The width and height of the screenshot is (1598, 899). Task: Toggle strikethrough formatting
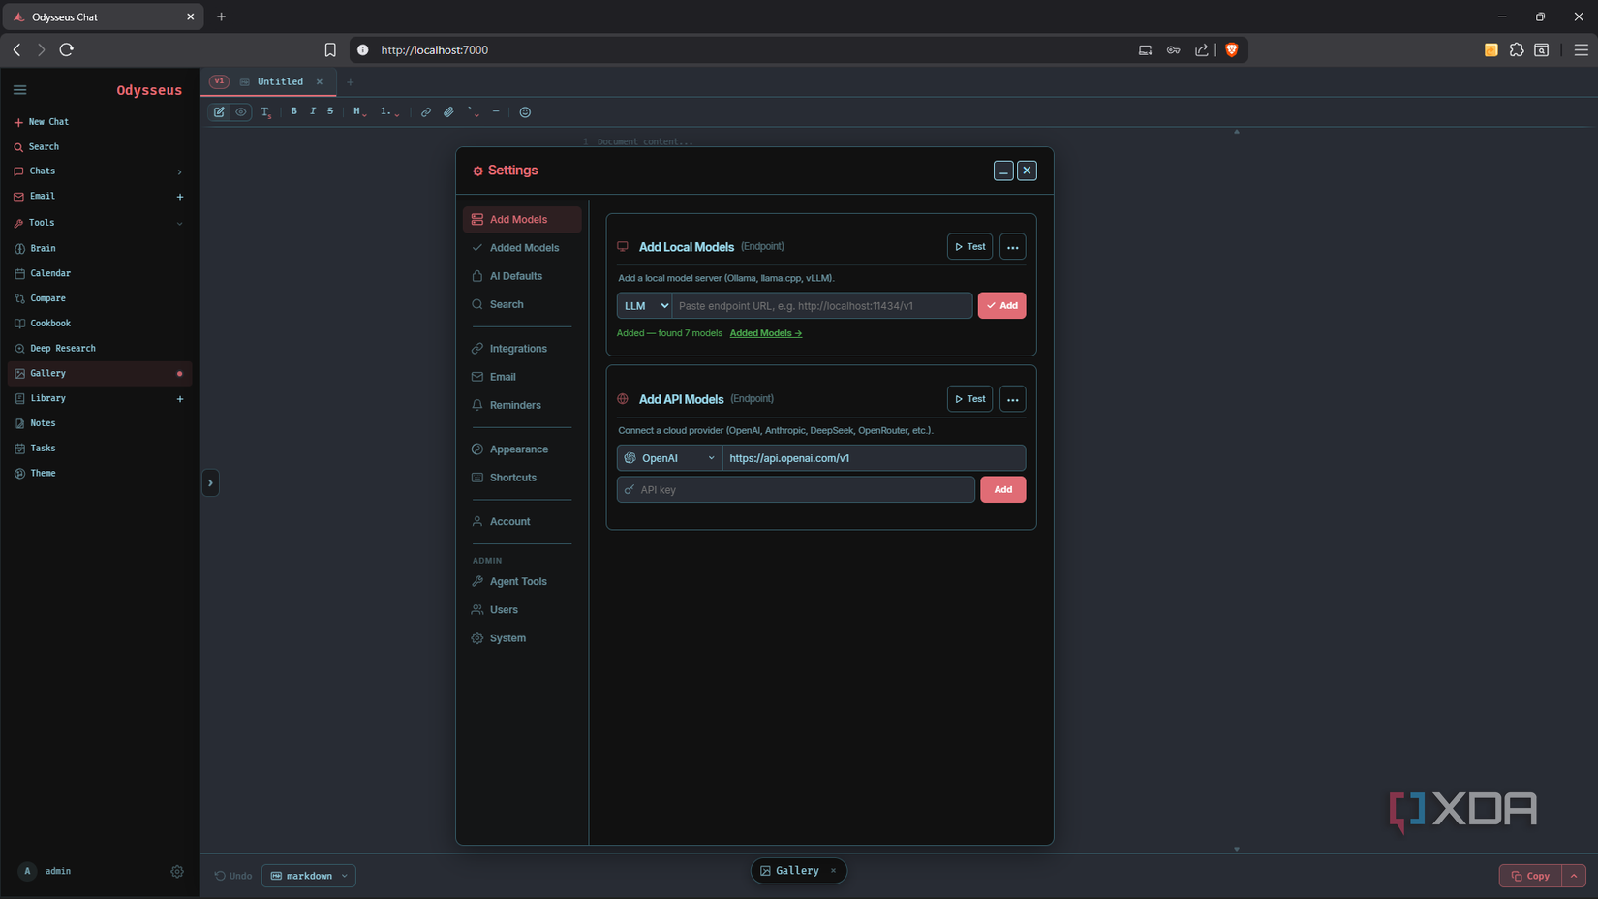[330, 111]
